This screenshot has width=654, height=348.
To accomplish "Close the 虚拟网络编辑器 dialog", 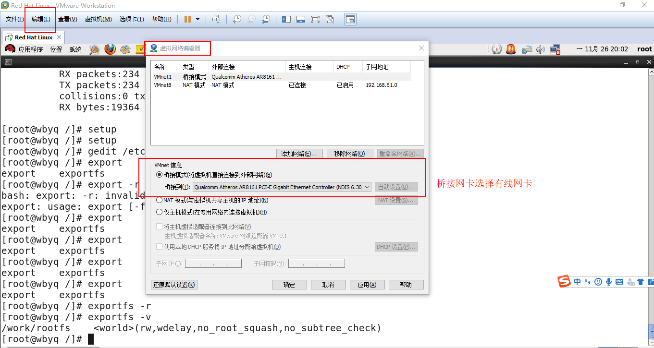I will pos(421,48).
